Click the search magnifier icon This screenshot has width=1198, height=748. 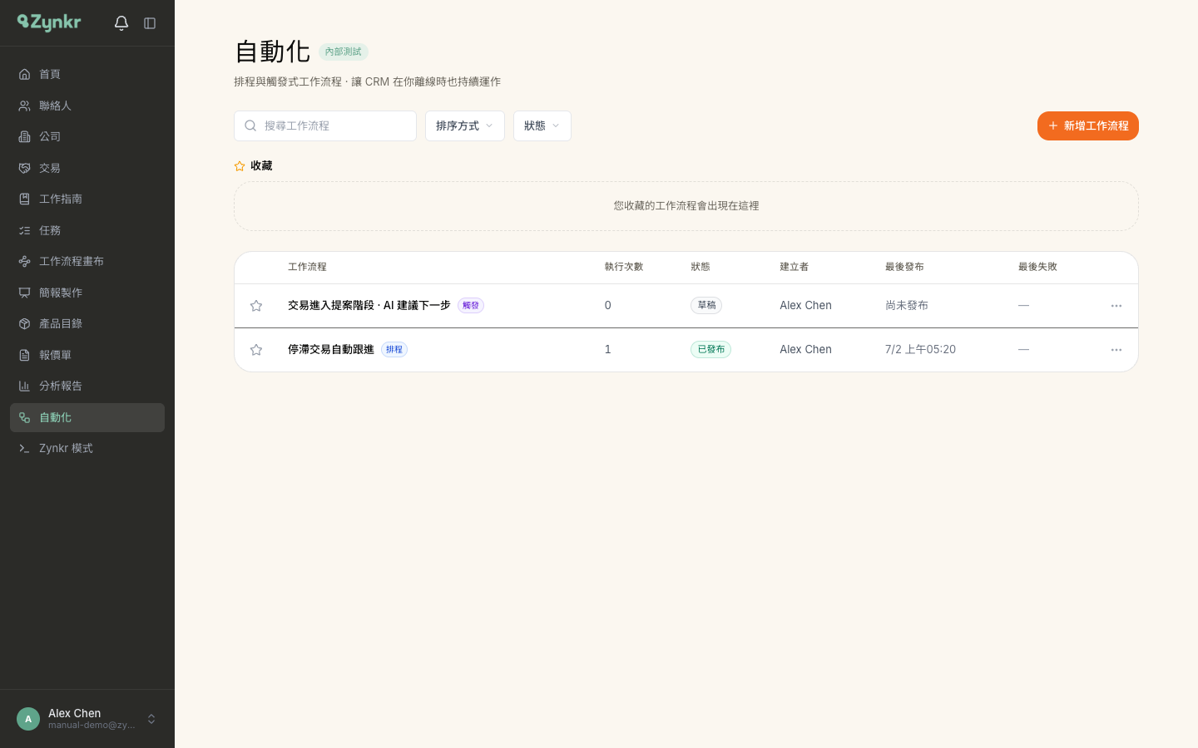(x=250, y=125)
